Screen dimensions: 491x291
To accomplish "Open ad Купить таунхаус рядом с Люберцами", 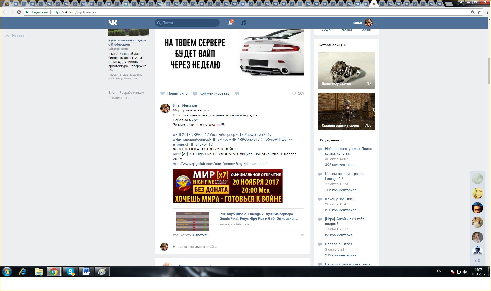I will point(127,42).
